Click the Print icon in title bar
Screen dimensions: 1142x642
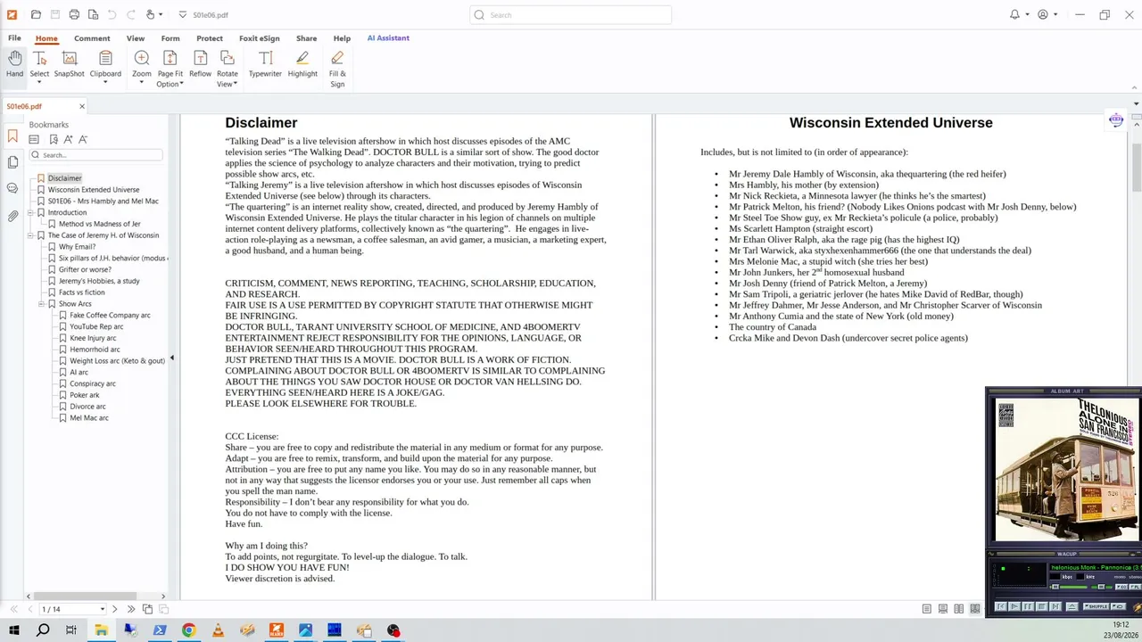click(74, 14)
